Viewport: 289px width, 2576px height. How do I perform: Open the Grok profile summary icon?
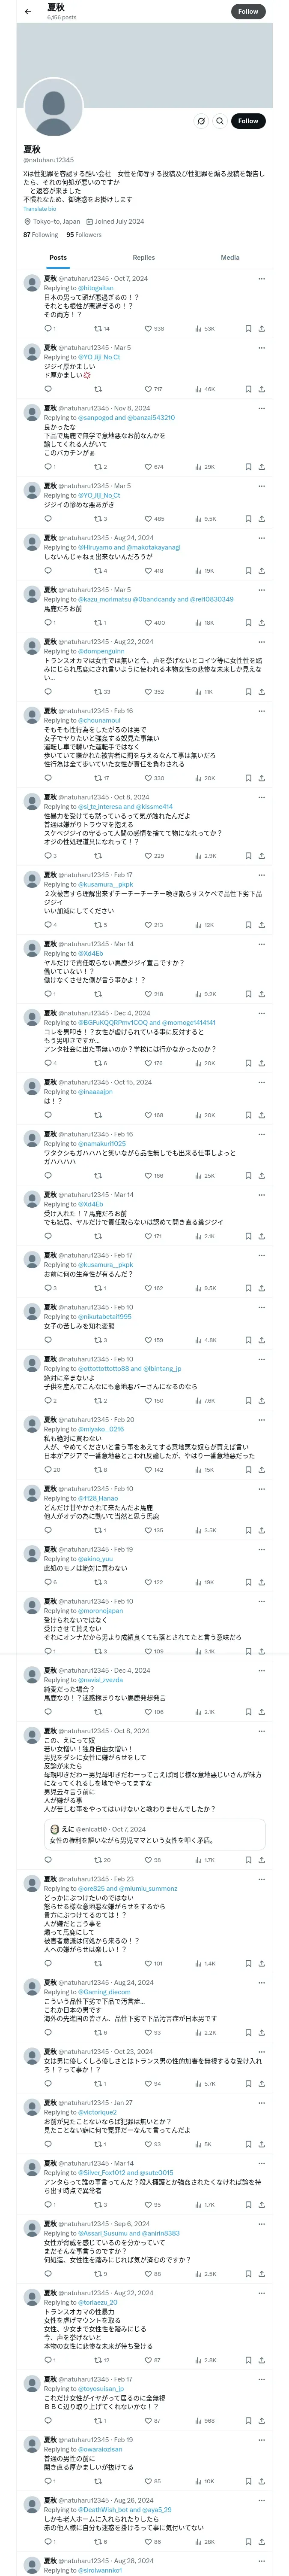pyautogui.click(x=200, y=121)
